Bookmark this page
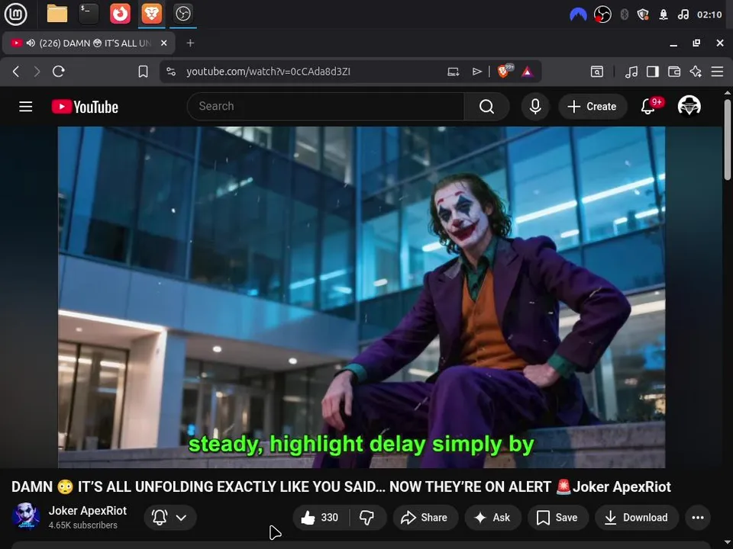Screen dimensions: 733x549 point(143,72)
